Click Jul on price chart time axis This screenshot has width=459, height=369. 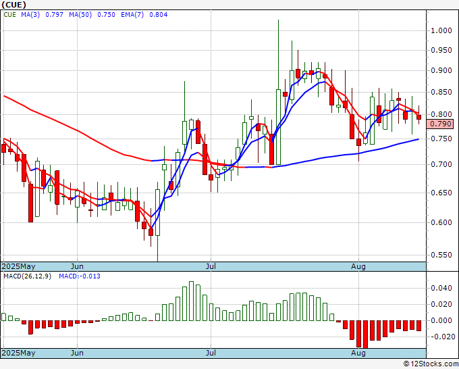[x=211, y=266]
